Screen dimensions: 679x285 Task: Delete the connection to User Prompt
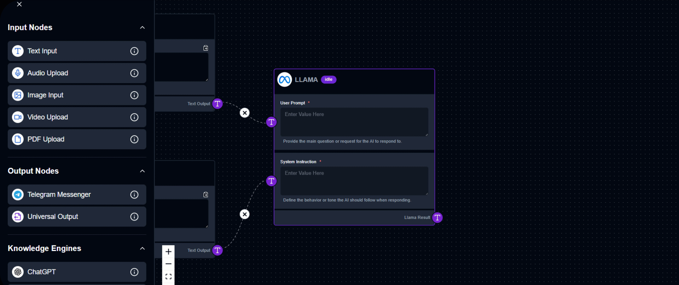point(245,113)
